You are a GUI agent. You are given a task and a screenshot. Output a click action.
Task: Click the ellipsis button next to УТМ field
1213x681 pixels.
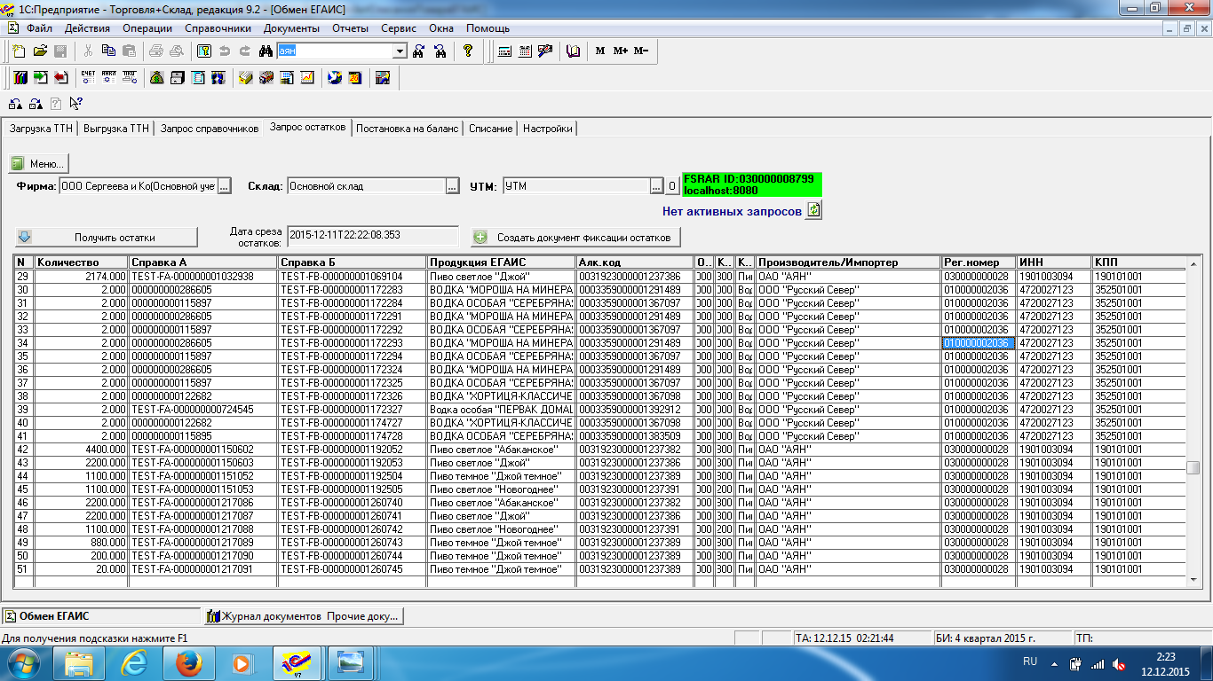click(657, 186)
